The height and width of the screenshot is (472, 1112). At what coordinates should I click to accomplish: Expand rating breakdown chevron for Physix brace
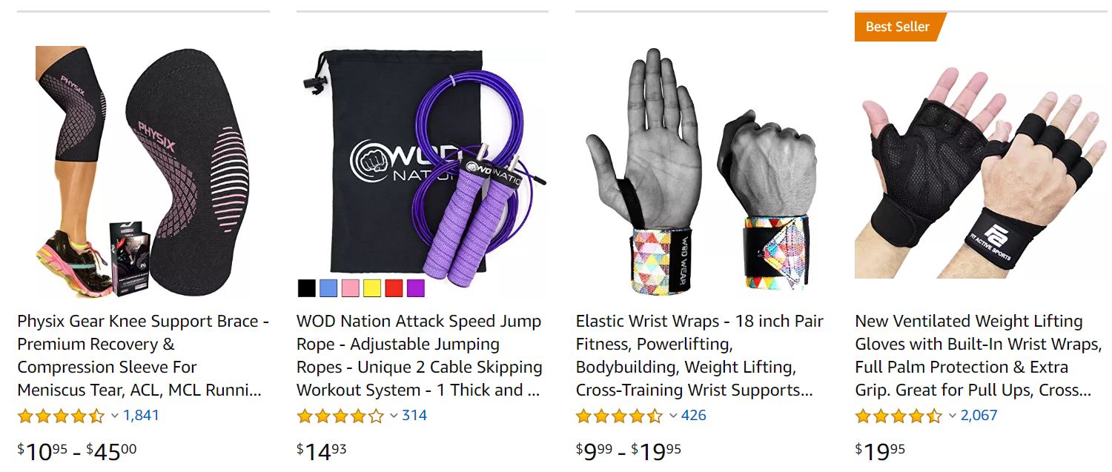[x=115, y=416]
